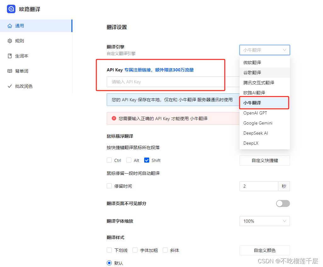
Task: Click the 自定义颜色 button
Action: (x=264, y=250)
